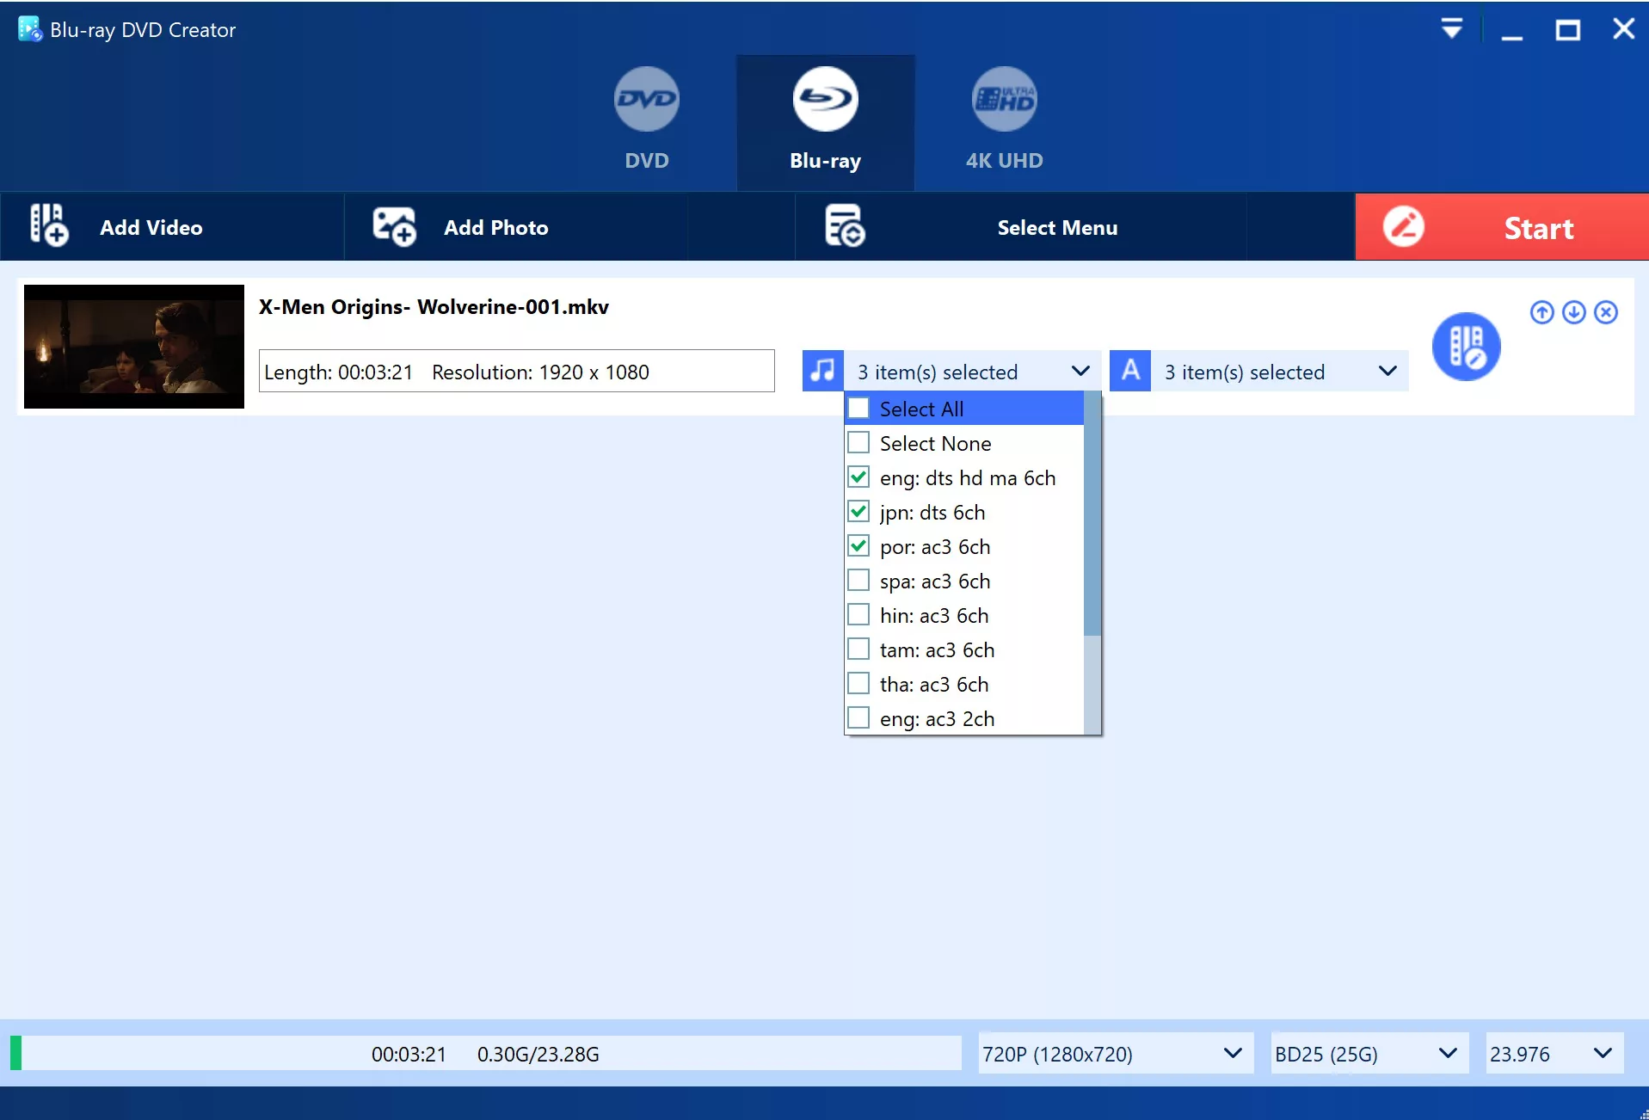Check the 'Select None' checkbox

(858, 443)
